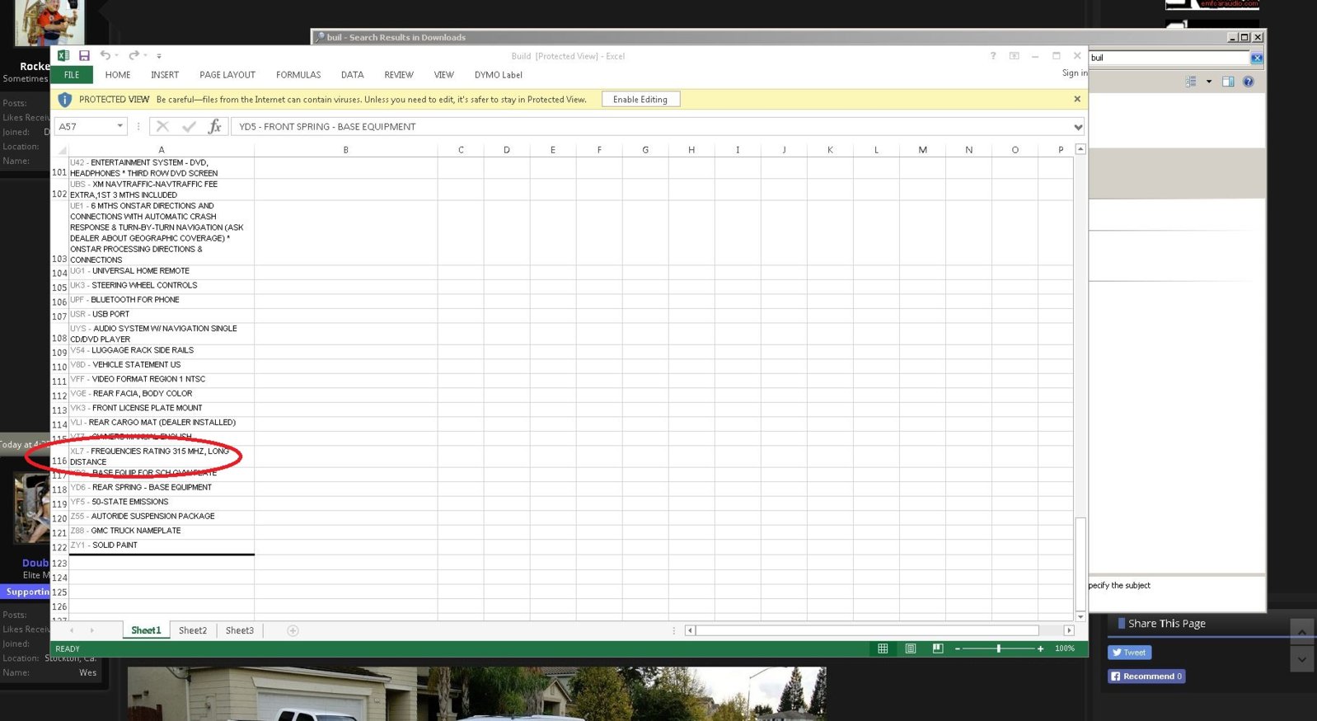Switch to the Sheet3 worksheet tab
This screenshot has height=721, width=1317.
coord(240,630)
